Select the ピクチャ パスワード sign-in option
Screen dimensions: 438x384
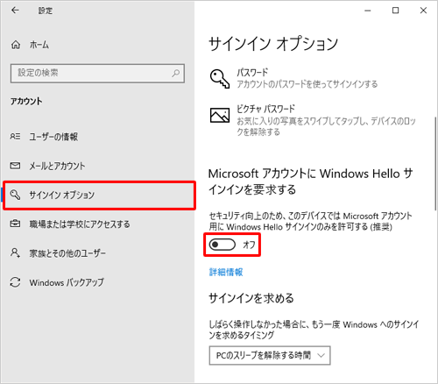[x=313, y=120]
